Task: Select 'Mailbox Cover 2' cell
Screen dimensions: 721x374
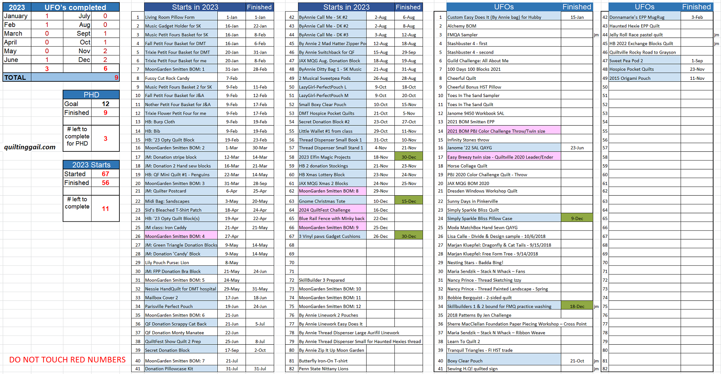Action: (181, 298)
